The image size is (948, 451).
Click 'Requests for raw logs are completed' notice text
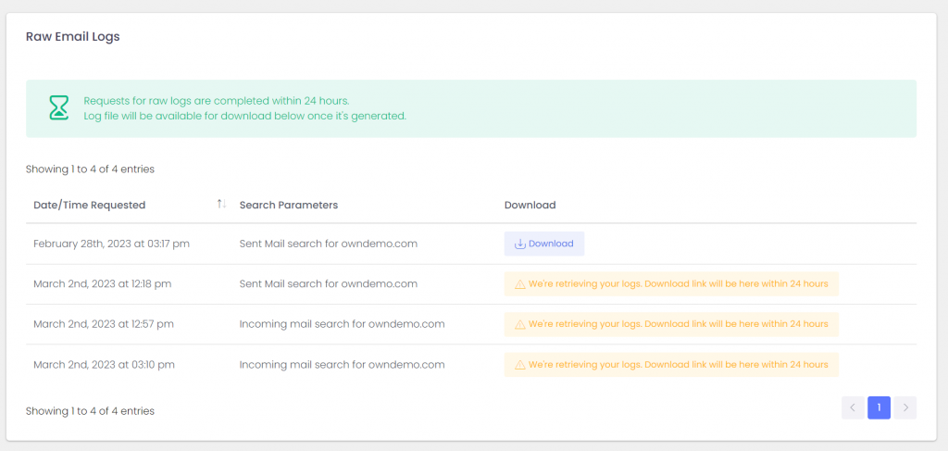coord(217,100)
